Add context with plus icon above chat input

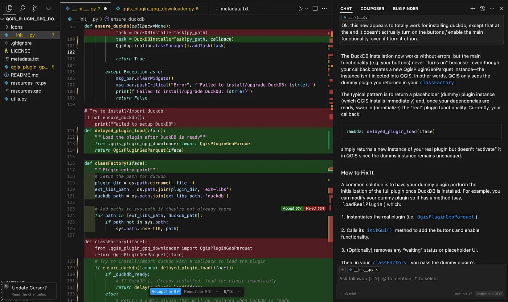343,270
